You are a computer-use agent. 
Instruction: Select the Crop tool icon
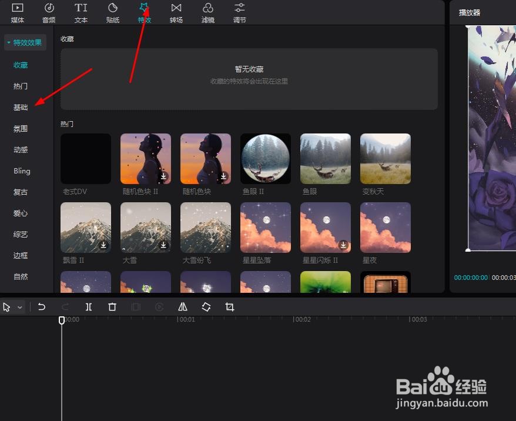coord(230,306)
